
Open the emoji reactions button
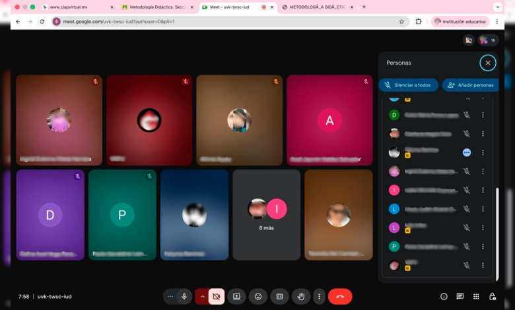tap(258, 297)
